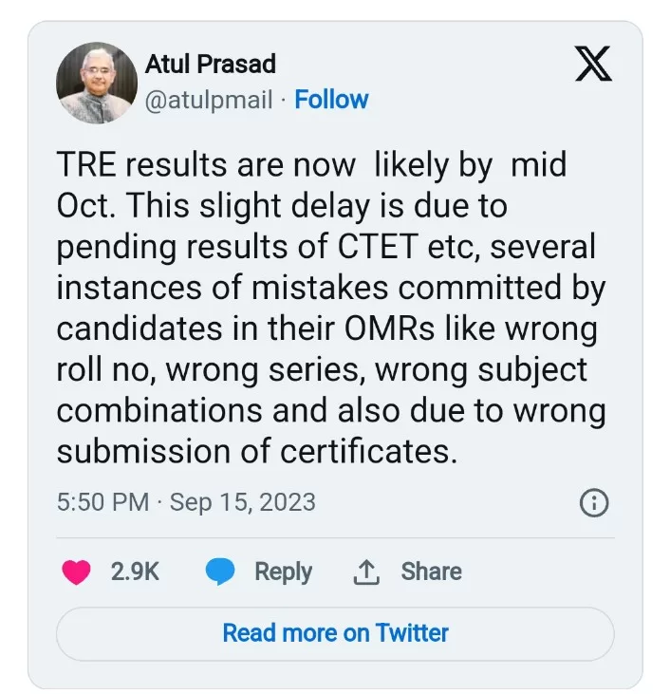Click the 2.9K likes count
The height and width of the screenshot is (694, 670).
(135, 572)
